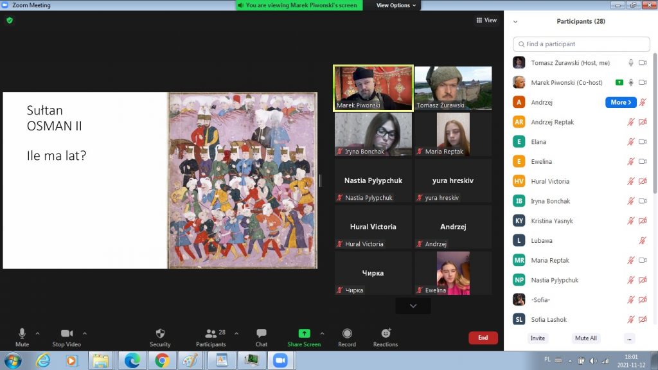Start recording with the Record icon
This screenshot has height=370, width=658.
tap(347, 333)
